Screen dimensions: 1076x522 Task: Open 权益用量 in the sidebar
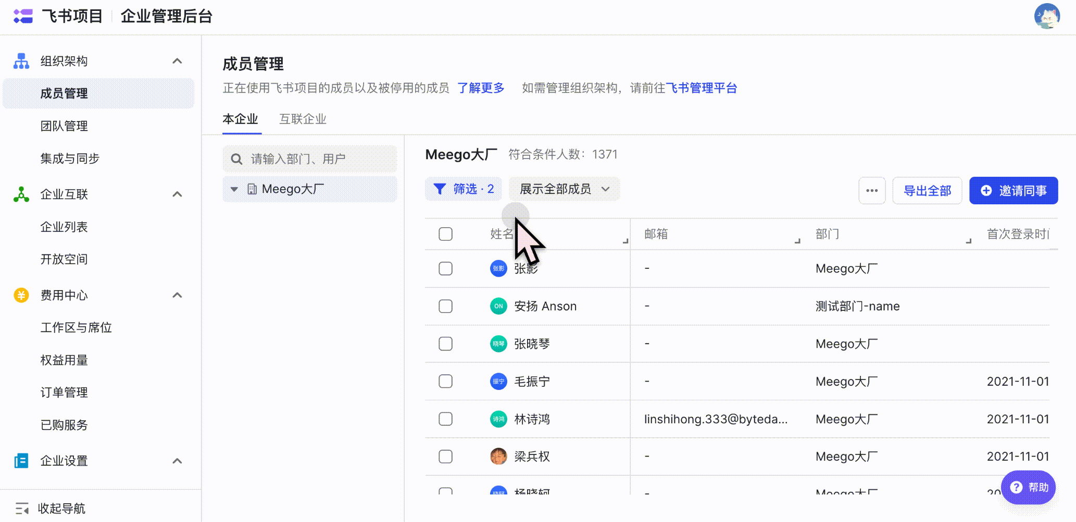[64, 360]
